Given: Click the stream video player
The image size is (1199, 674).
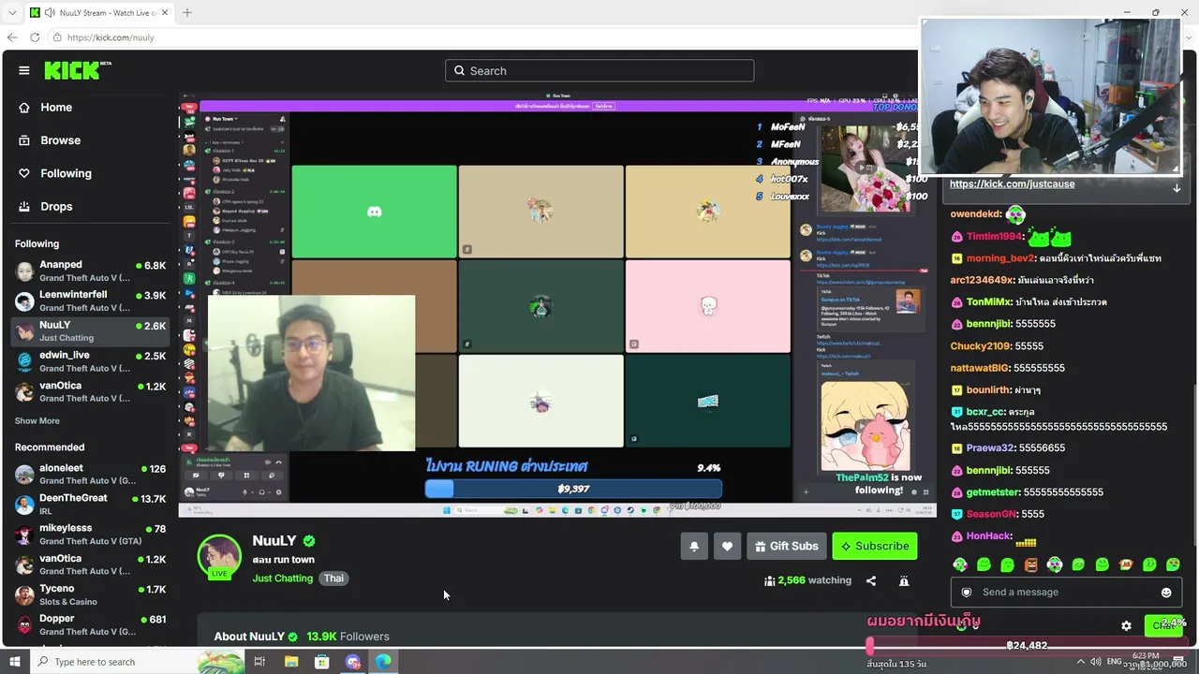Looking at the screenshot, I should (x=557, y=305).
